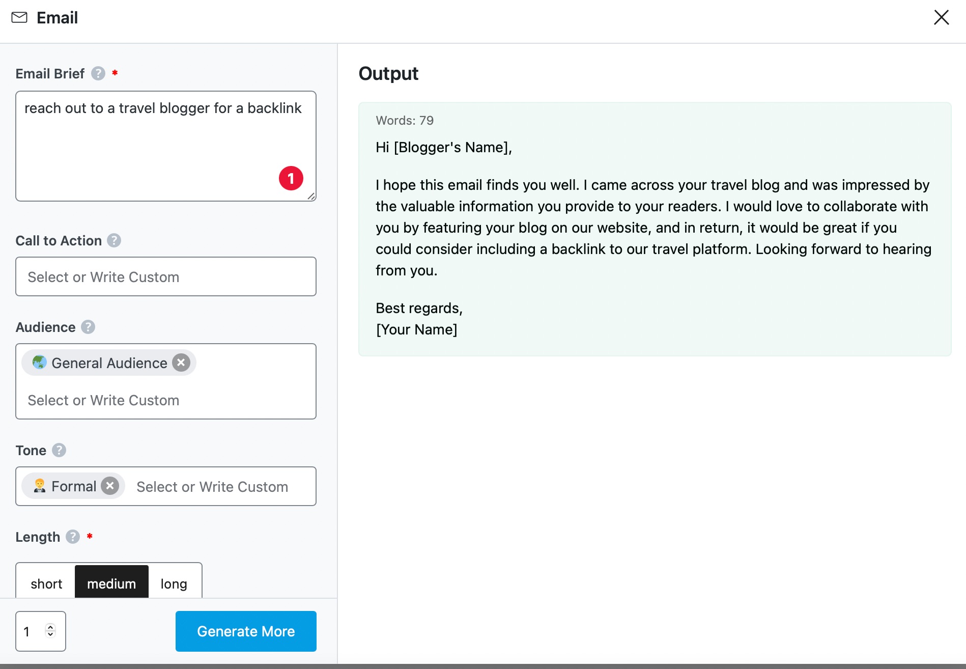Click the envelope Email icon in header
966x669 pixels.
[19, 17]
